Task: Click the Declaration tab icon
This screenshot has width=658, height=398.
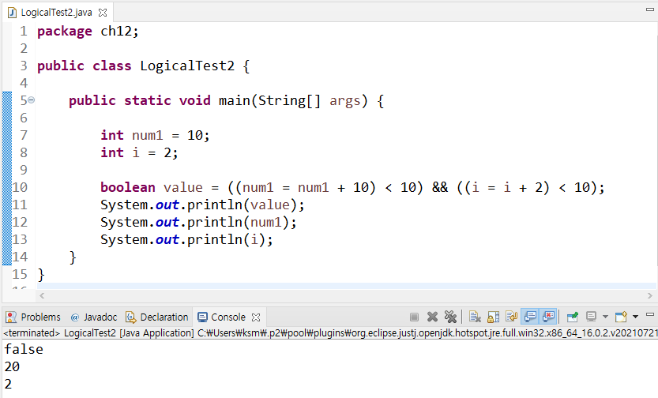Action: pyautogui.click(x=131, y=317)
